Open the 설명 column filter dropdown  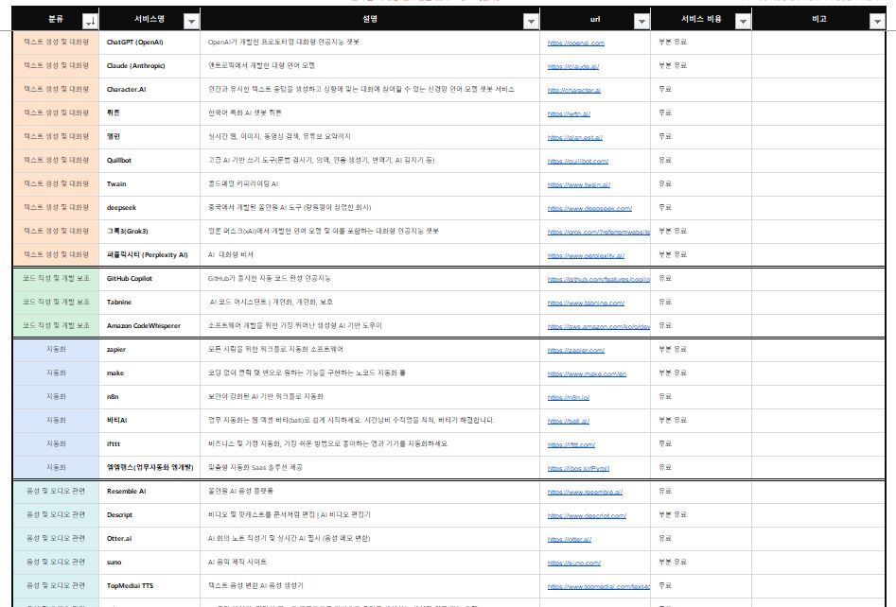pyautogui.click(x=531, y=22)
